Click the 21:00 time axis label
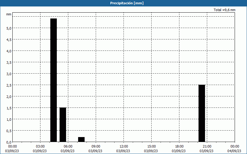Screen dimensions: 247x154 tap(207, 147)
